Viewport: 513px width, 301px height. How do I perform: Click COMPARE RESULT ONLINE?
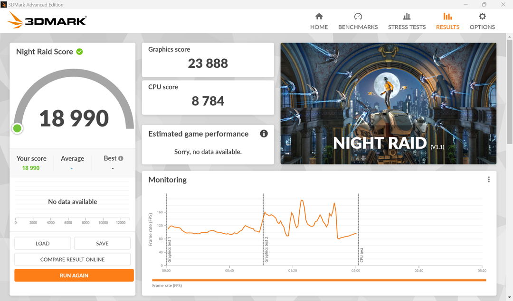(x=73, y=260)
